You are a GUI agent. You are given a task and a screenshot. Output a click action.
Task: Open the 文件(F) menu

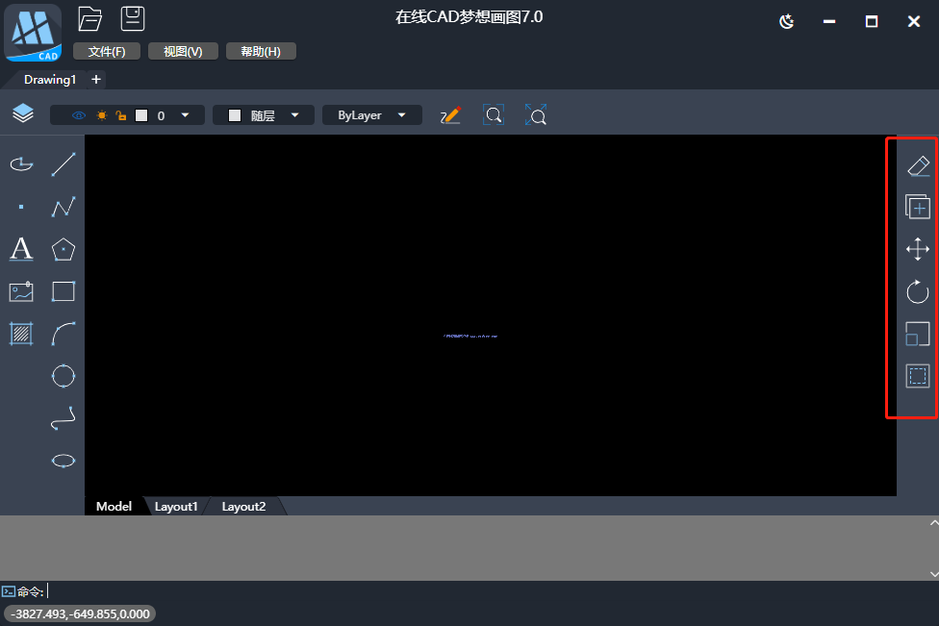(107, 52)
